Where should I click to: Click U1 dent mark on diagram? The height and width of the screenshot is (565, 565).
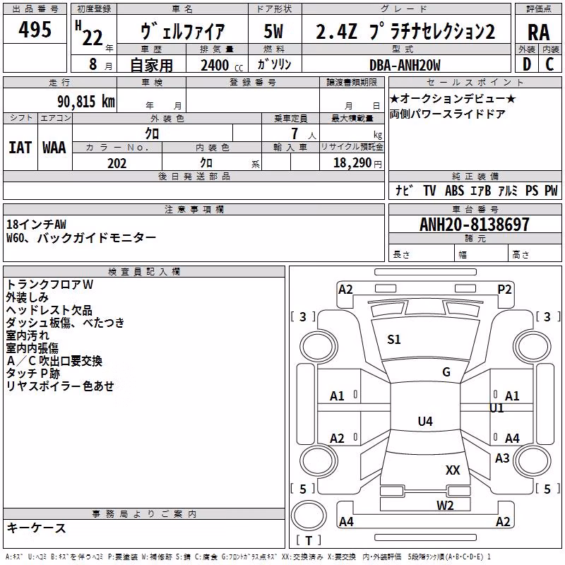click(496, 408)
